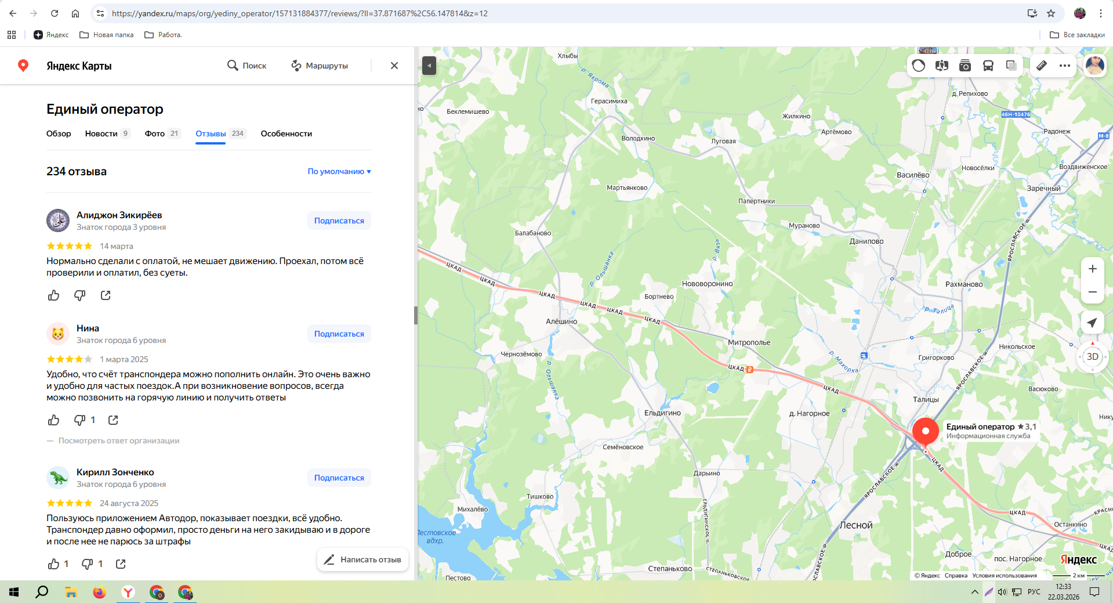Open the По умолчанию sort dropdown
This screenshot has width=1113, height=603.
pyautogui.click(x=339, y=171)
